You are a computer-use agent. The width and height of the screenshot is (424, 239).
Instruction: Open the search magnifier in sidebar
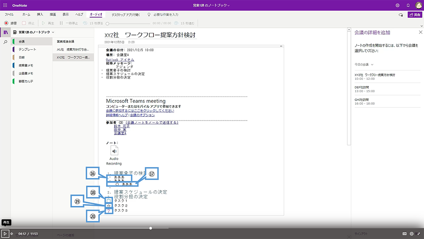[6, 42]
